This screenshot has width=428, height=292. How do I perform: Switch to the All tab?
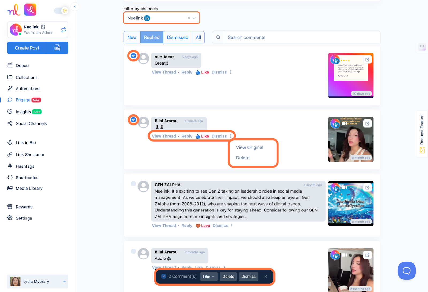point(198,37)
